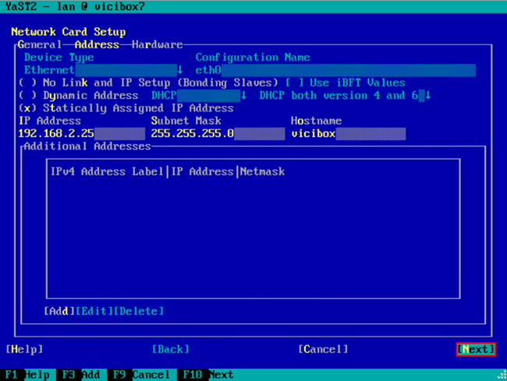
Task: Select No Link and IP Setup radio
Action: [x=148, y=83]
